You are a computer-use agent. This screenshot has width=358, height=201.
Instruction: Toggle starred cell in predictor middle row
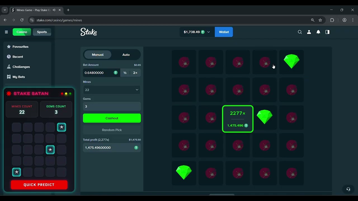click(50, 150)
